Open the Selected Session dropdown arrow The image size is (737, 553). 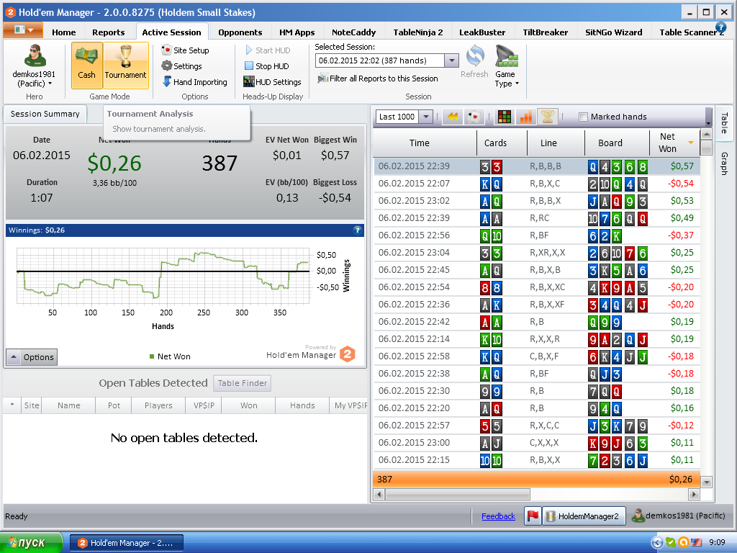pyautogui.click(x=451, y=60)
